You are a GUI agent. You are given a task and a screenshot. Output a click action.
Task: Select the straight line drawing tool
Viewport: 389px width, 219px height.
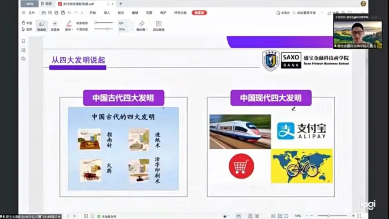click(x=55, y=25)
